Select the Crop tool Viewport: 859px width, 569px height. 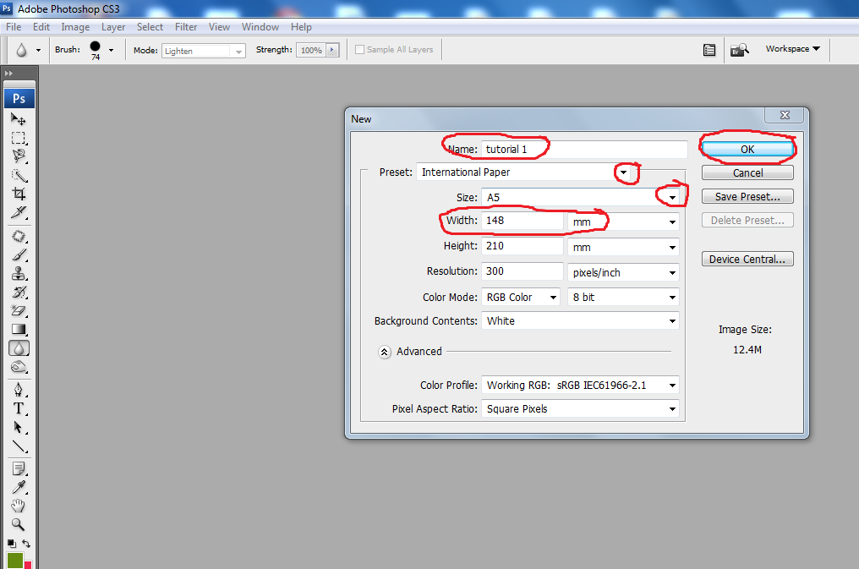[x=19, y=194]
